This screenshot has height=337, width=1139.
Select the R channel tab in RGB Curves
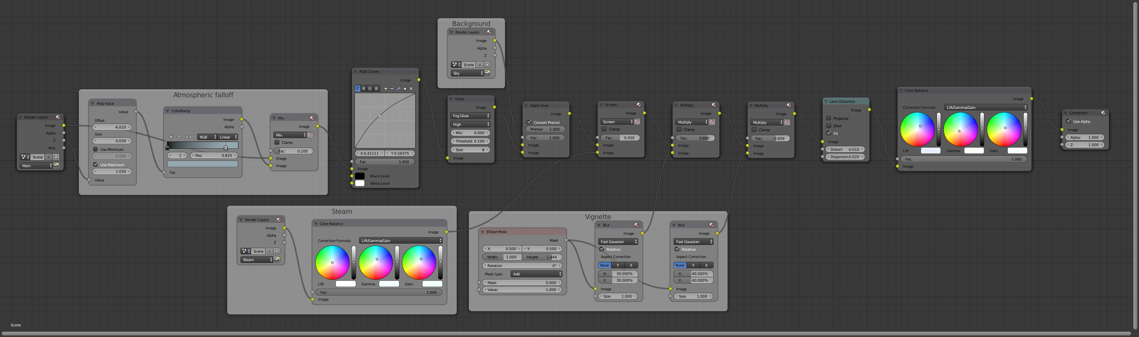point(364,89)
